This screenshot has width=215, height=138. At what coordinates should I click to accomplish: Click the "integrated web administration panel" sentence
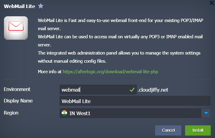click(119, 53)
